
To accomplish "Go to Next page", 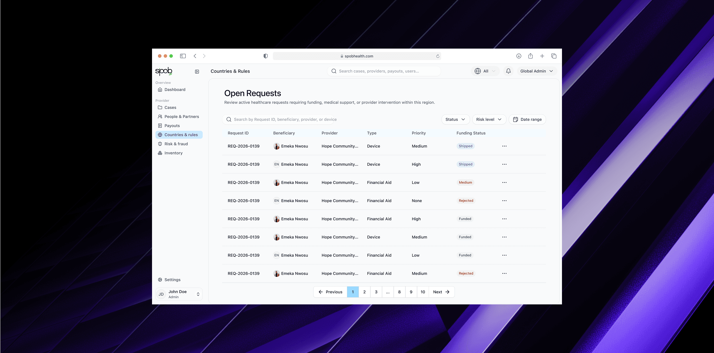I will coord(441,292).
